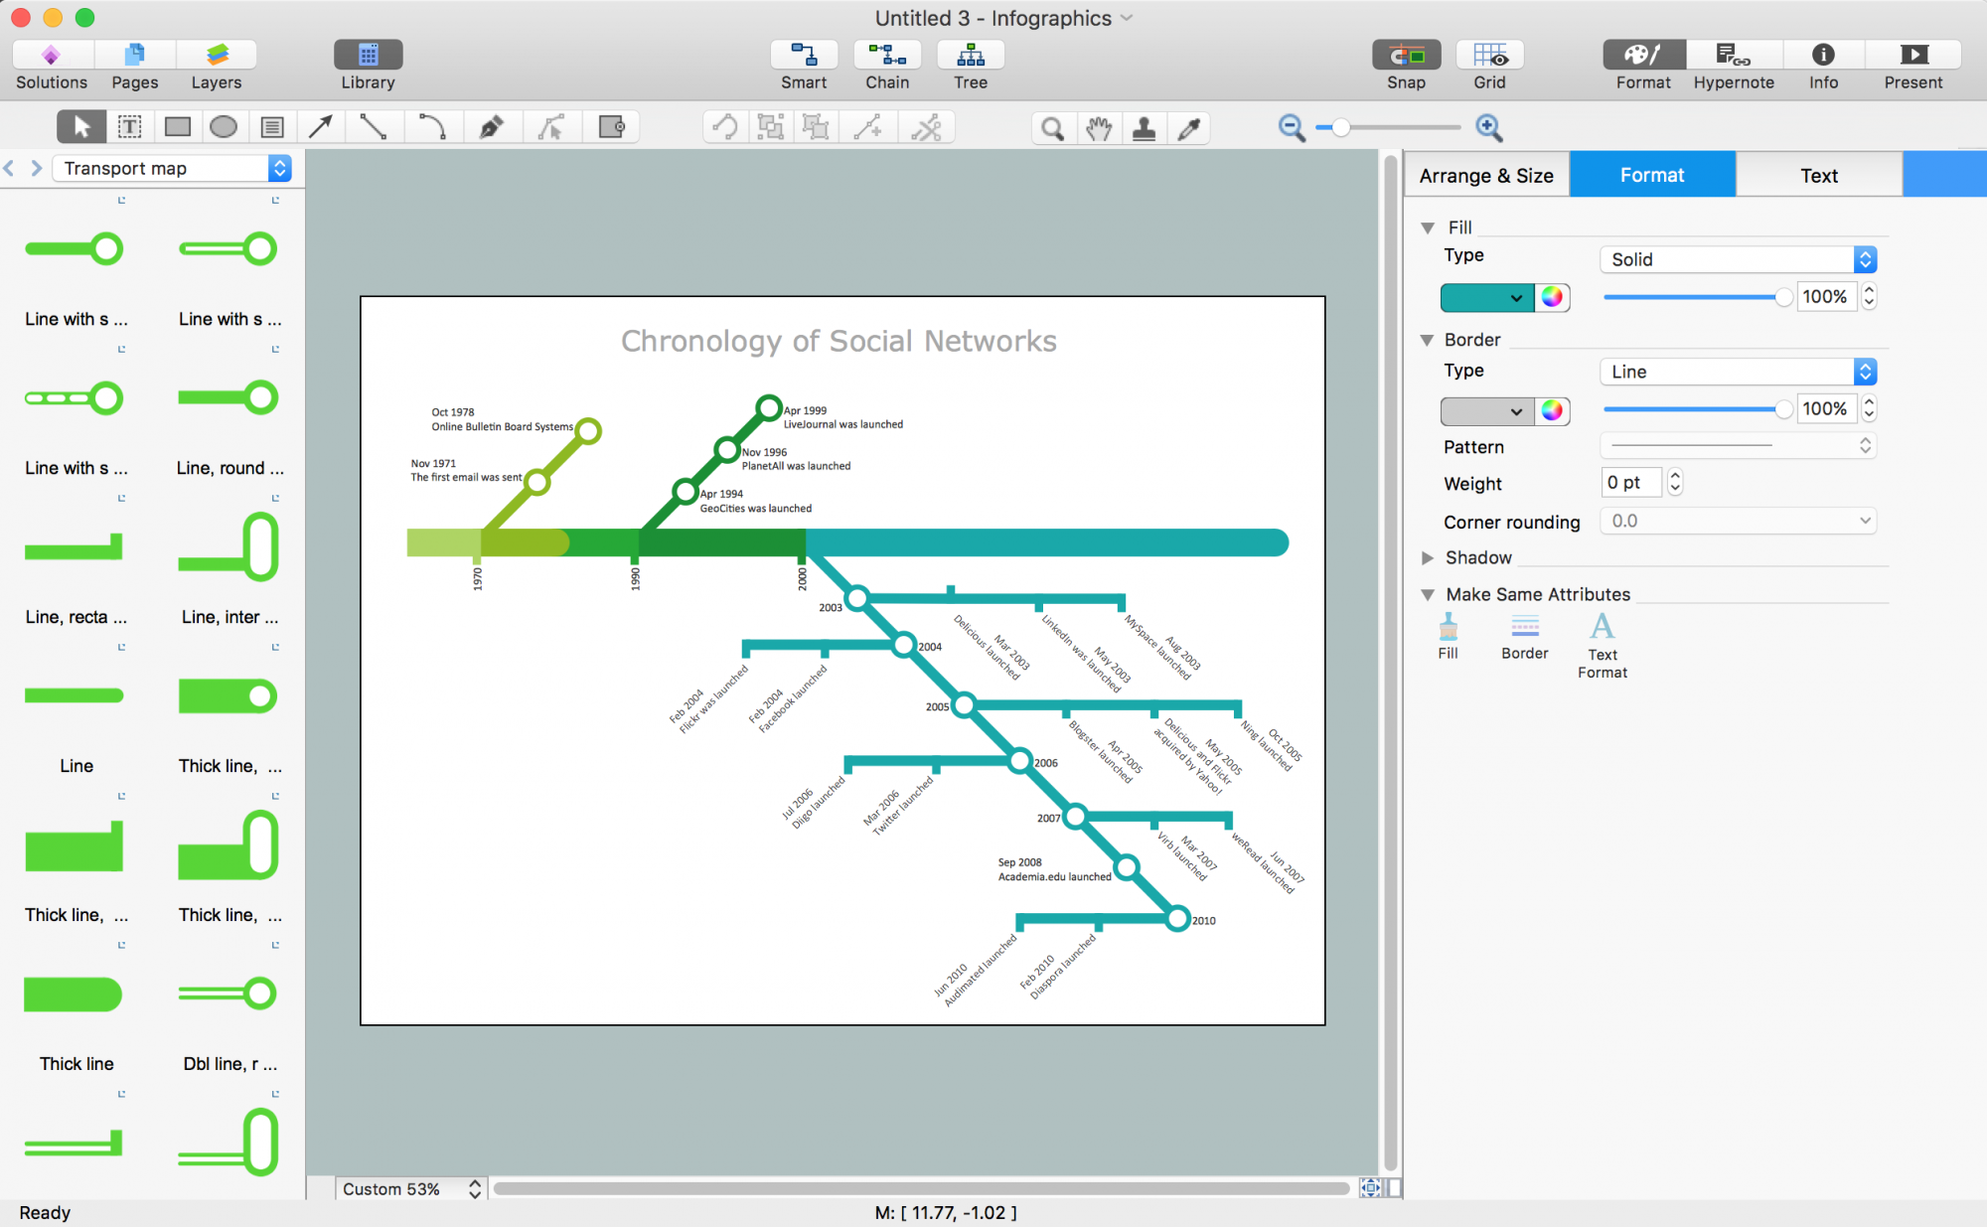Switch to Arrange & Size tab
1987x1227 pixels.
1486,175
